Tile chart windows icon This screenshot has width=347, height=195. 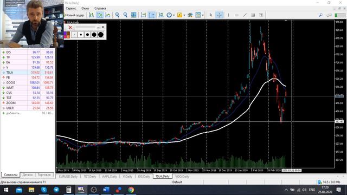click(x=133, y=15)
